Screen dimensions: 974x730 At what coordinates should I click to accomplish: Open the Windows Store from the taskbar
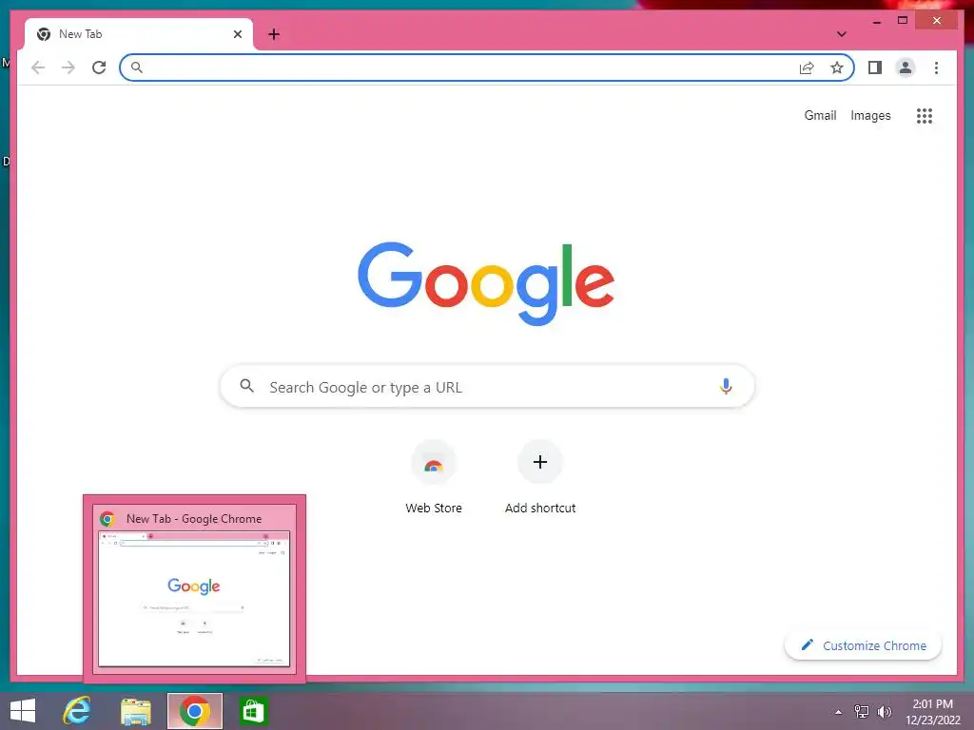tap(253, 712)
